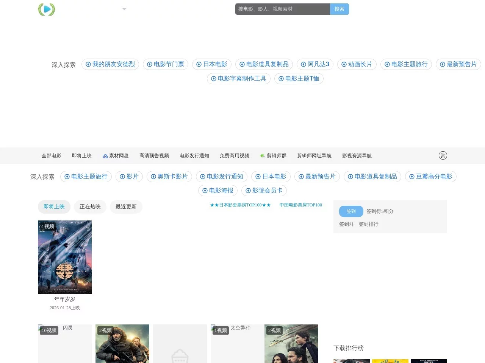Click the arrow icon on 电影节门票

tap(150, 64)
